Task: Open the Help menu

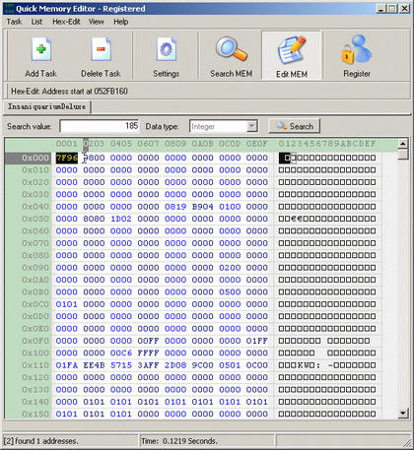Action: click(121, 22)
